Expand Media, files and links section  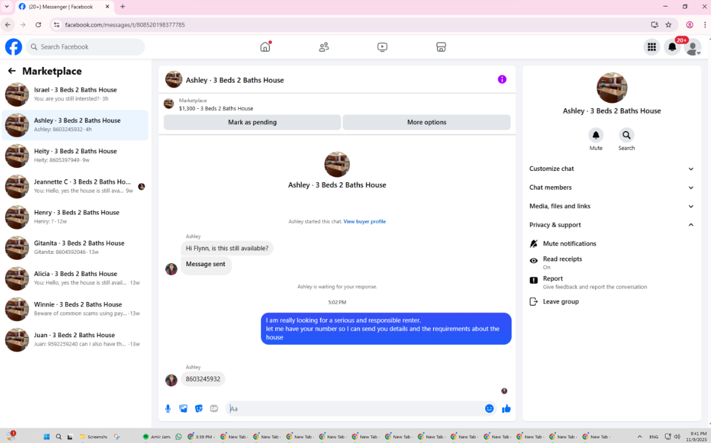tap(612, 206)
